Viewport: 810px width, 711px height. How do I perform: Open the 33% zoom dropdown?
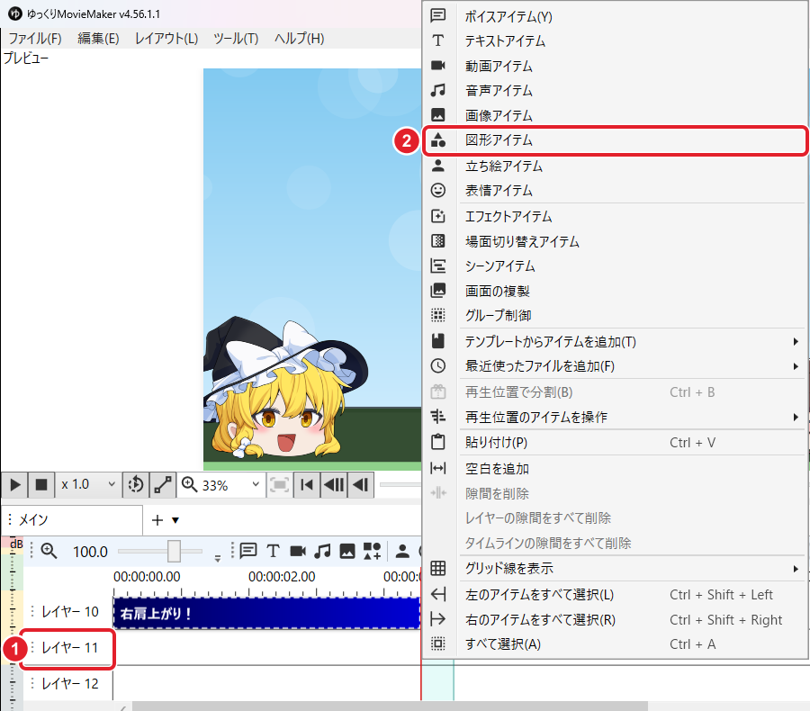click(221, 485)
